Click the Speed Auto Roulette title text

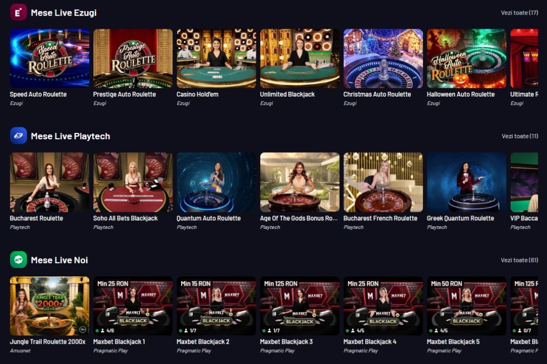tap(38, 94)
